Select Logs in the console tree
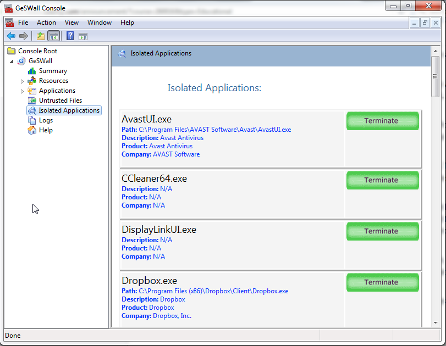 pyautogui.click(x=46, y=120)
